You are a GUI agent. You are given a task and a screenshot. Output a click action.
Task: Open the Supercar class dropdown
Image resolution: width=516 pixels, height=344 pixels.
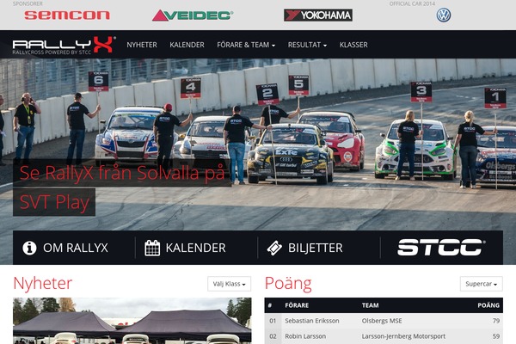[x=481, y=284]
